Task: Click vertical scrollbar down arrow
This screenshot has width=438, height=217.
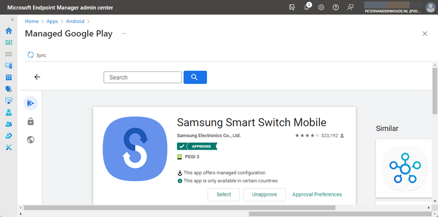Action: 435,201
